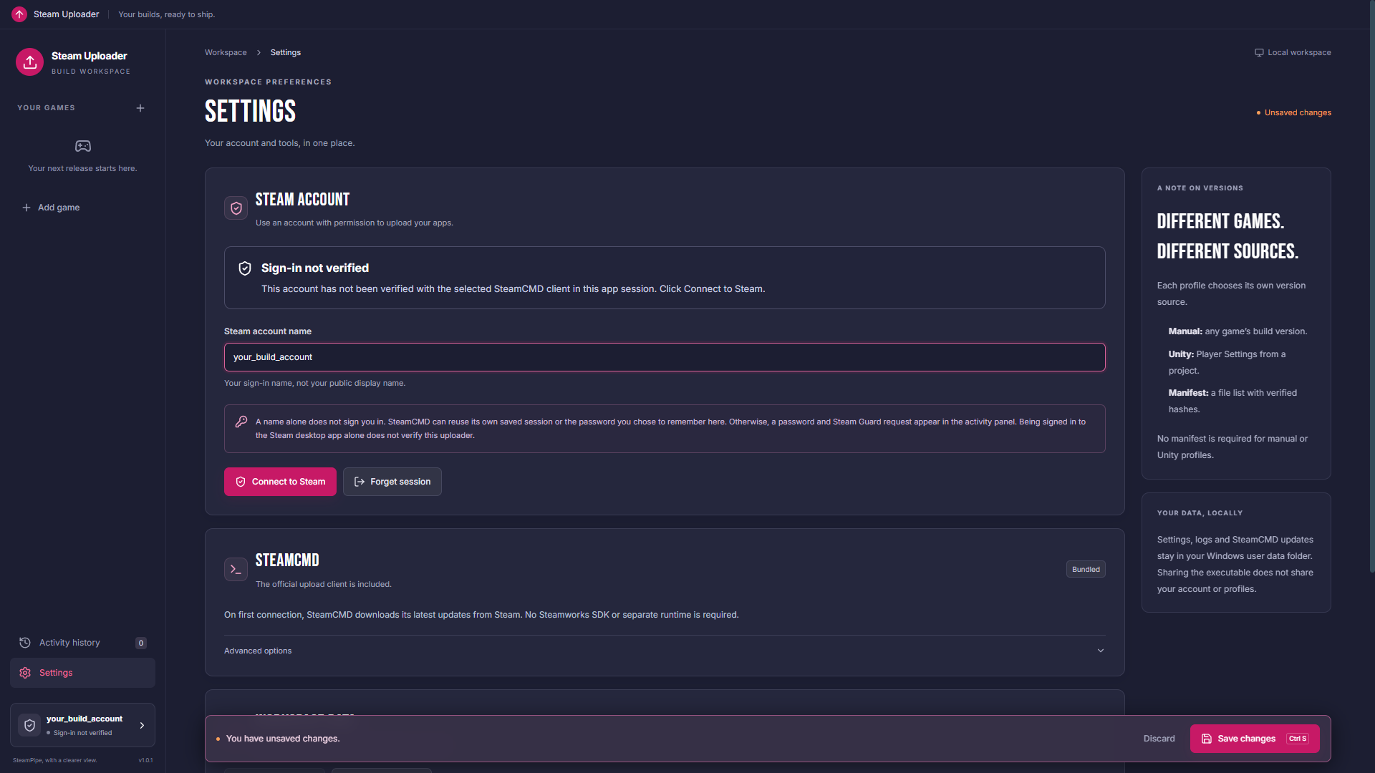
Task: Click the Settings breadcrumb item
Action: (286, 52)
